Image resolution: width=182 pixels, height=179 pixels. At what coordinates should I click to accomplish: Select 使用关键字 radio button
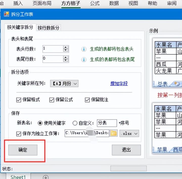[40, 123]
